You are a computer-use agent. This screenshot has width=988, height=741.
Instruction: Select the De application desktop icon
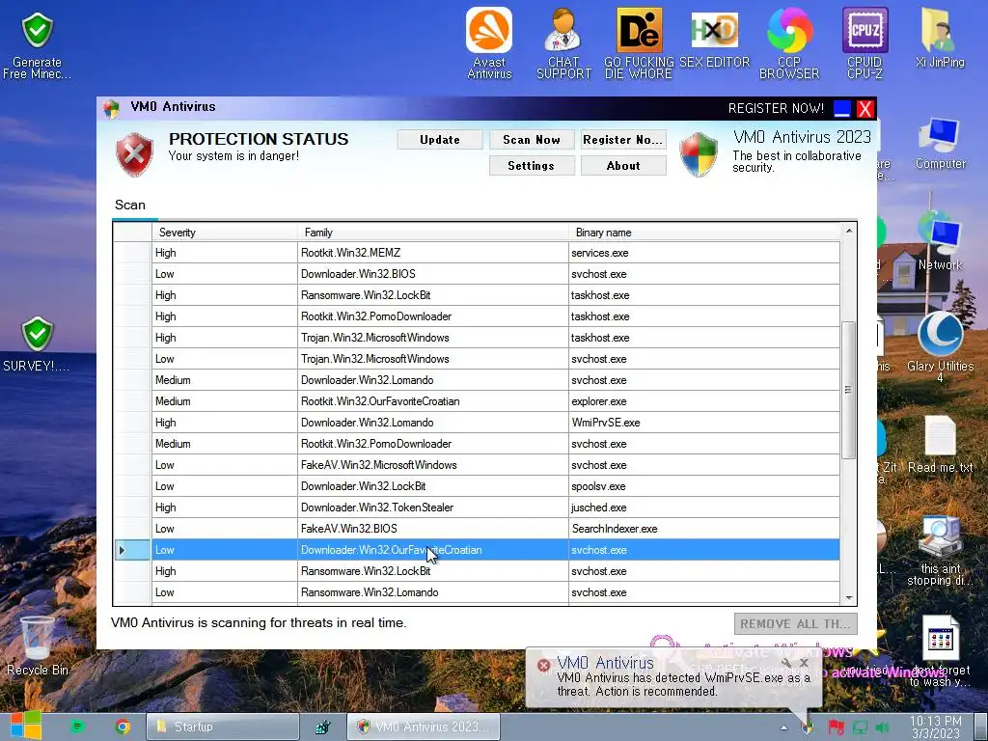pos(639,42)
